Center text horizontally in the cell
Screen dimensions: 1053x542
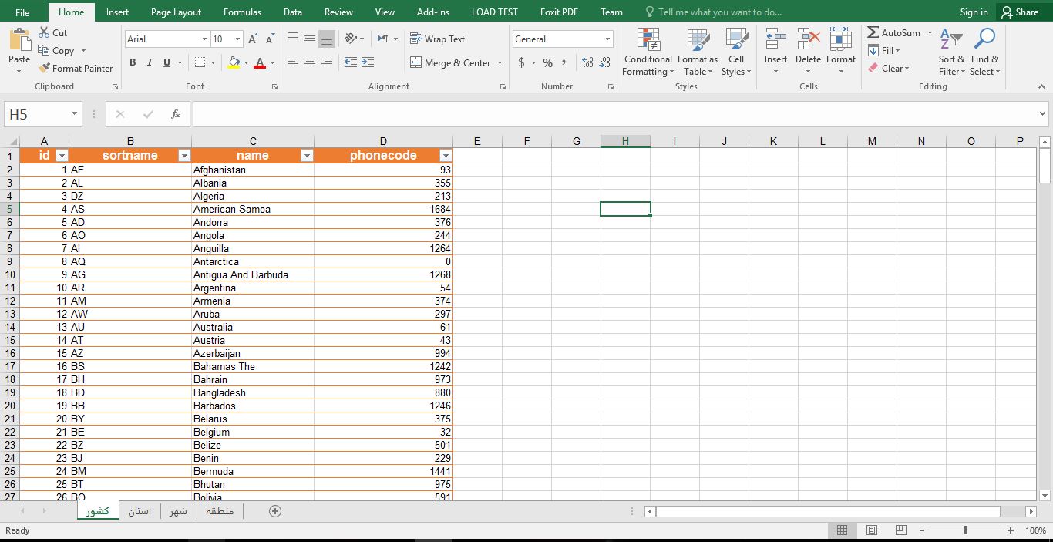pos(310,62)
